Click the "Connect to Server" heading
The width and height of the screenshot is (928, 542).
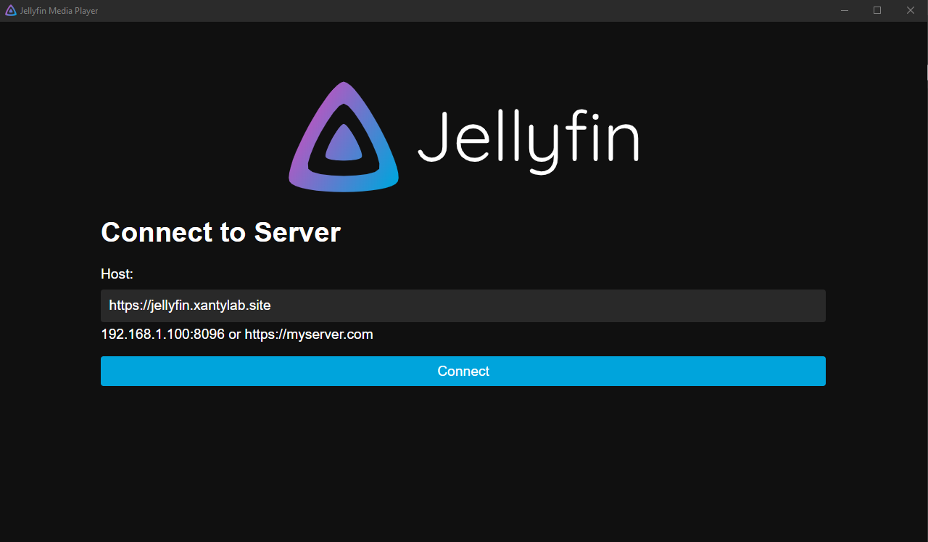(x=220, y=232)
